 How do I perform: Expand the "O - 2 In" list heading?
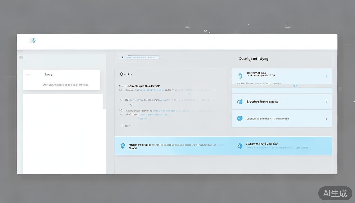[126, 74]
